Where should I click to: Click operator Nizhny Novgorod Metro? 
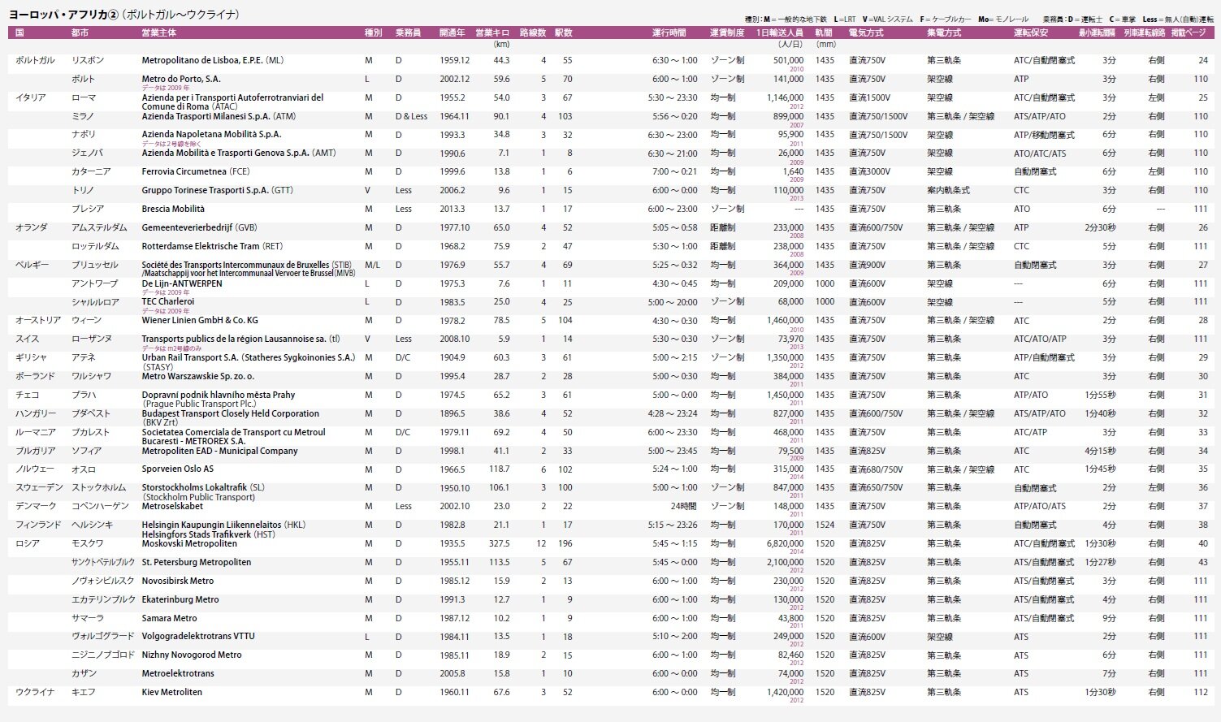(192, 655)
